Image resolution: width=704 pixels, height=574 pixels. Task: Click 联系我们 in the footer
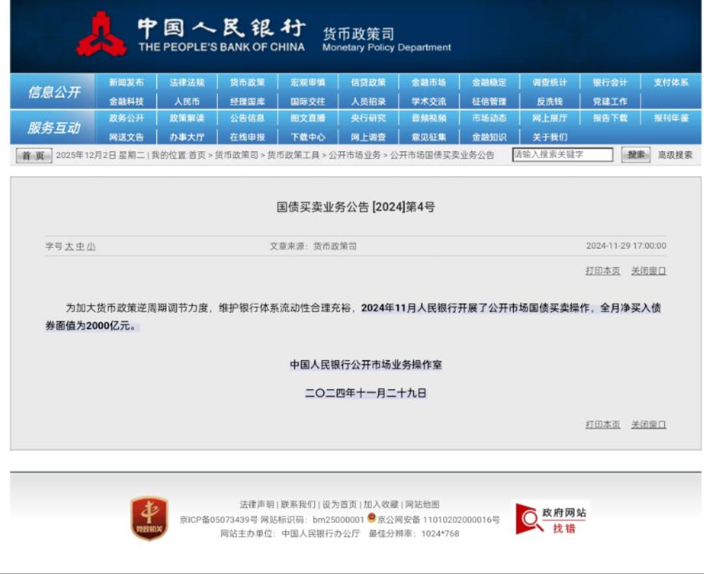[298, 505]
